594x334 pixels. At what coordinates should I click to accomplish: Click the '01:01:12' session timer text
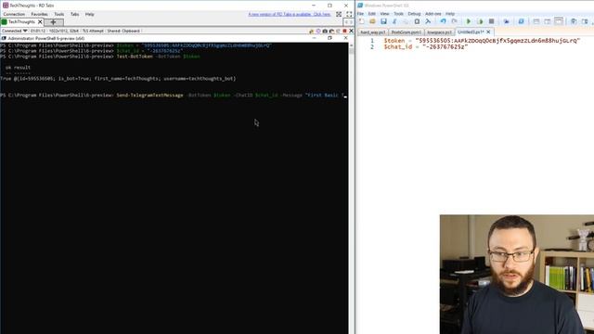point(38,31)
